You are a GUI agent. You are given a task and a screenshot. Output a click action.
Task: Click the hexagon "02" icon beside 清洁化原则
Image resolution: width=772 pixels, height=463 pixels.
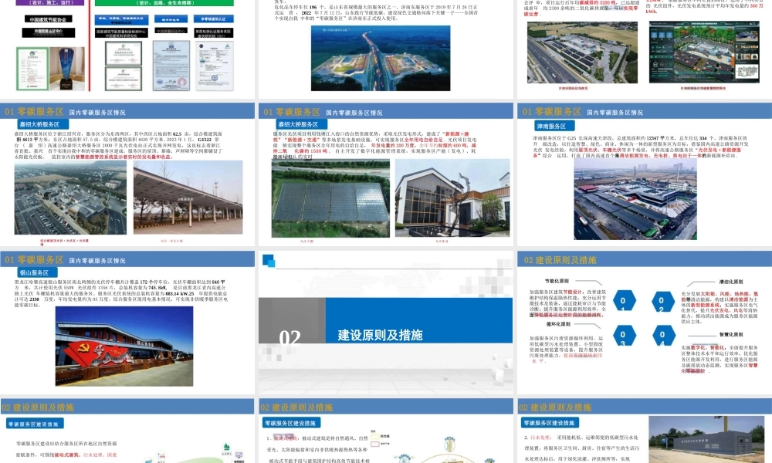[x=665, y=301]
